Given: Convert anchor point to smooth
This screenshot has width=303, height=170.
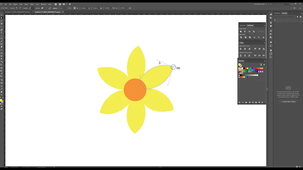Looking at the screenshot, I should click(x=20, y=8).
